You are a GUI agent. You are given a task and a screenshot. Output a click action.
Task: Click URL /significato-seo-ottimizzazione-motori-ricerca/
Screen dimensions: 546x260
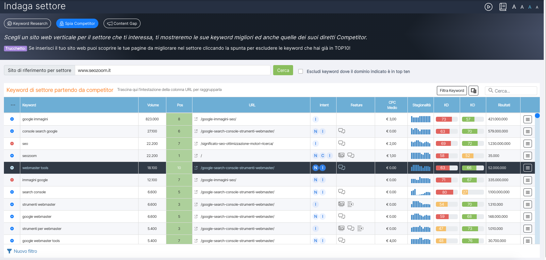[x=237, y=144]
